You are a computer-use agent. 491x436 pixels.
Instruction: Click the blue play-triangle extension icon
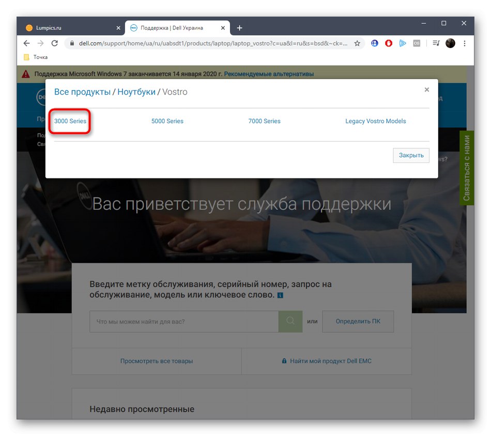(403, 43)
